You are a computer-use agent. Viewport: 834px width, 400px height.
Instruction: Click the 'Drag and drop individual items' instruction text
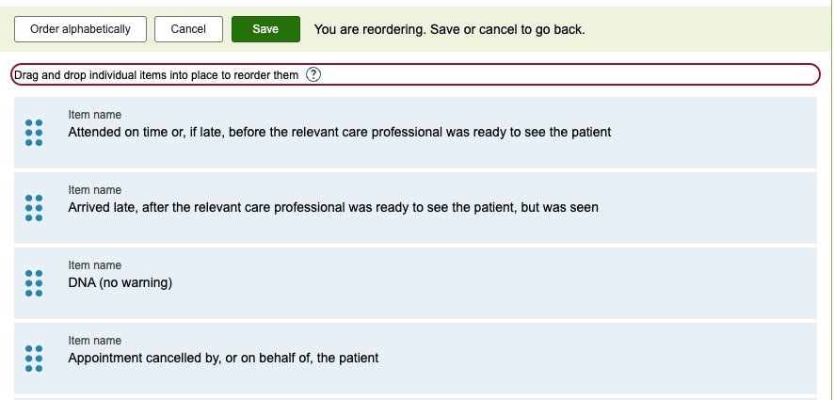pos(156,75)
